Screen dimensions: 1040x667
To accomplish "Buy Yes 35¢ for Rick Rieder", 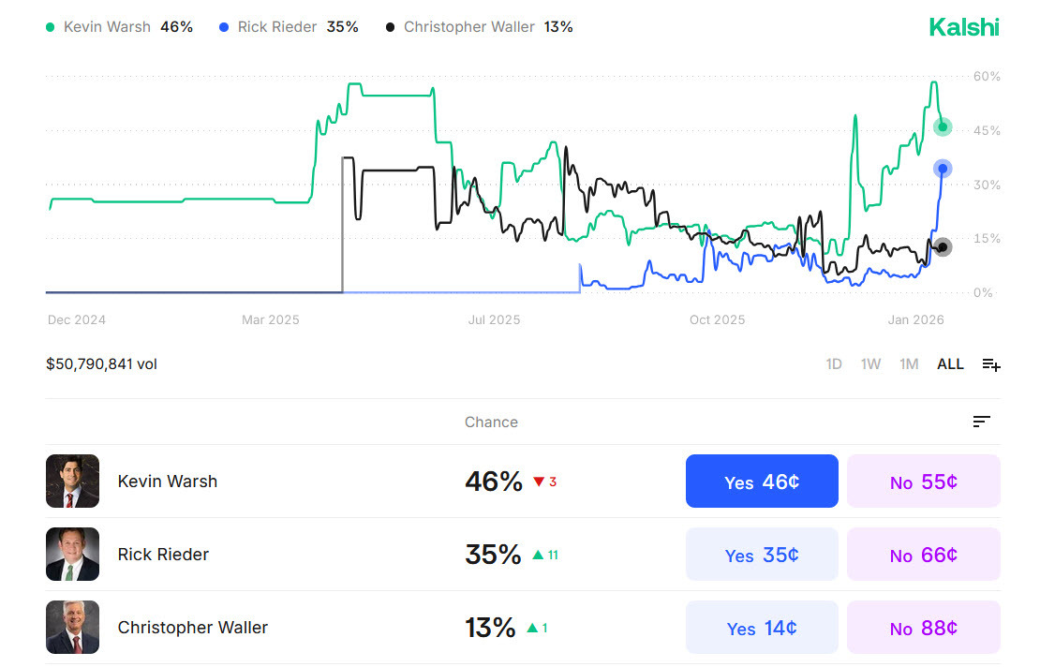I will [762, 555].
